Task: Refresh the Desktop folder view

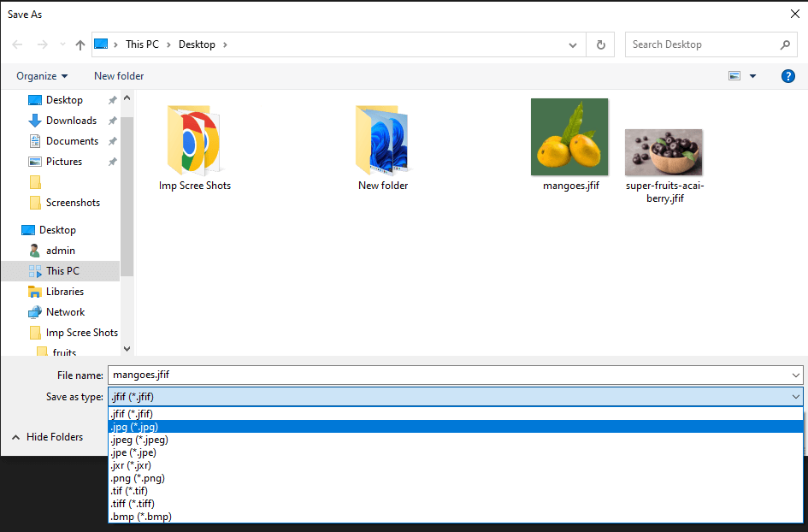Action: click(600, 44)
